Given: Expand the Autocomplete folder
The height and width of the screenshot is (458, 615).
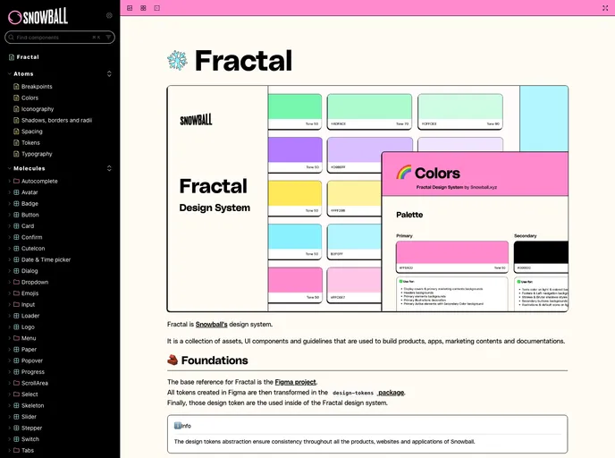Looking at the screenshot, I should [10, 182].
